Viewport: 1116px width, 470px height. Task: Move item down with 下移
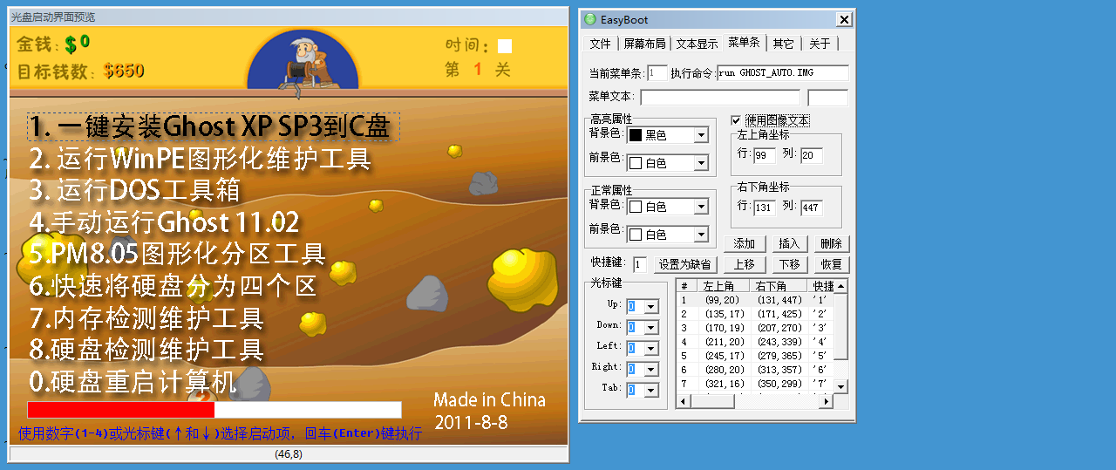tap(789, 264)
